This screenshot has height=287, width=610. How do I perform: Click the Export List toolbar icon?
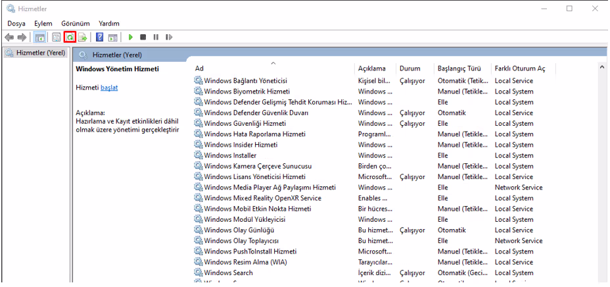click(82, 38)
